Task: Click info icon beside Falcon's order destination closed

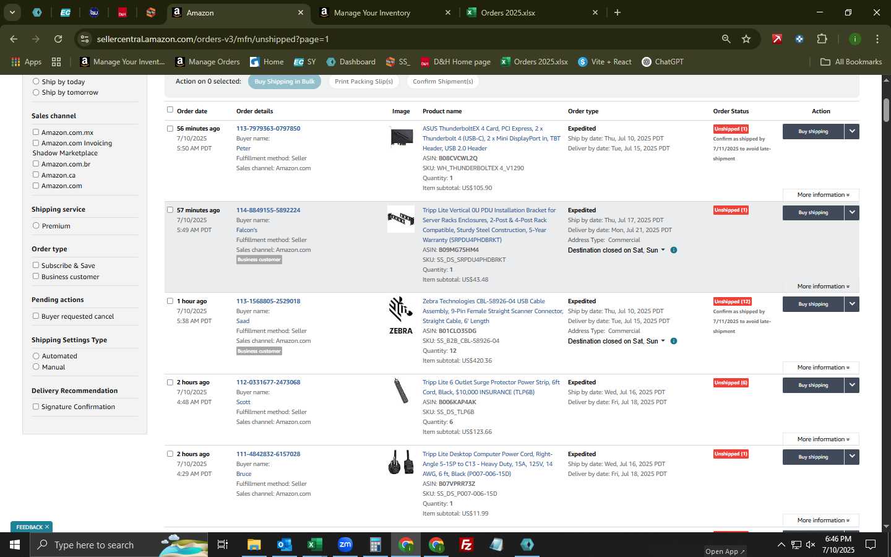Action: tap(674, 250)
